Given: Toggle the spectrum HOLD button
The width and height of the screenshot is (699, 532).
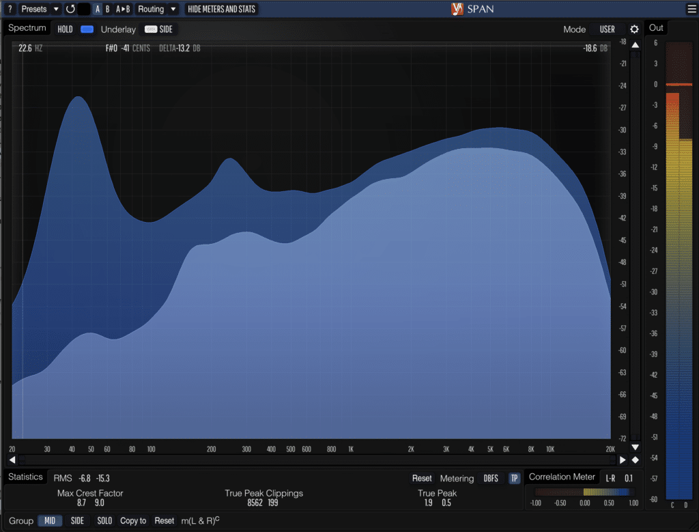Looking at the screenshot, I should click(x=65, y=29).
